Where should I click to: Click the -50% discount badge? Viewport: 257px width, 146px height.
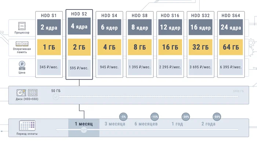tap(217, 116)
